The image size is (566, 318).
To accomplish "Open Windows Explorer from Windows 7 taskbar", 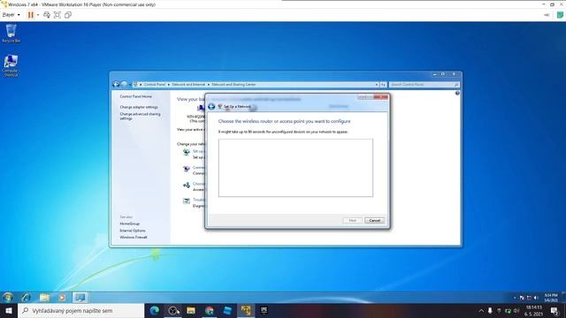I will 44,298.
